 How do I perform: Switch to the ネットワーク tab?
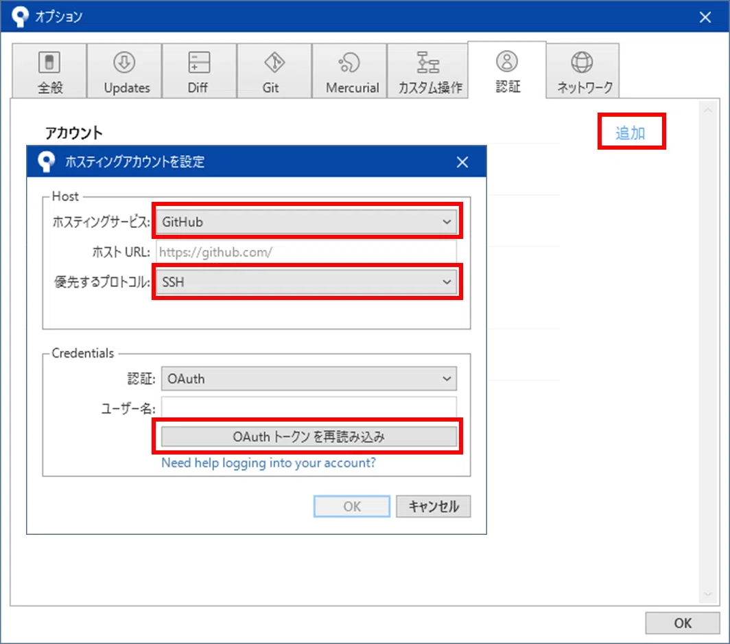click(582, 71)
